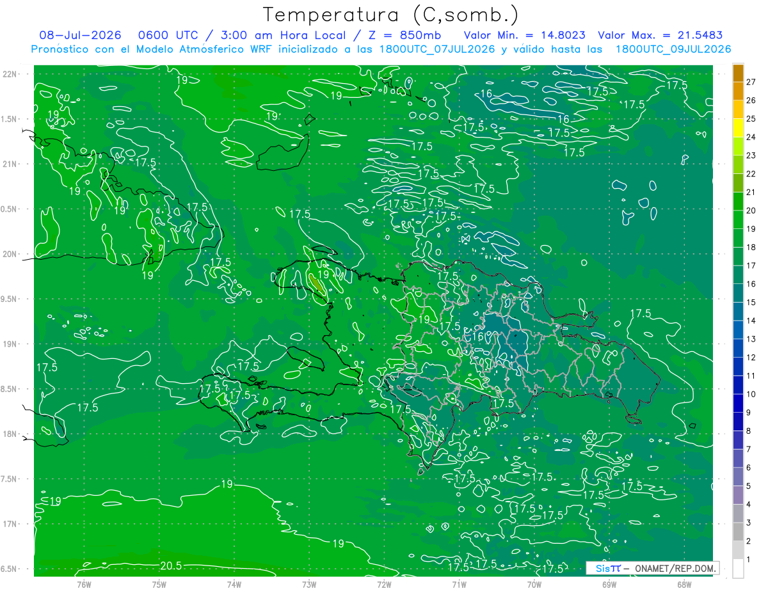
Task: Click the "7.5N" latitude axis label
Action: [9, 479]
